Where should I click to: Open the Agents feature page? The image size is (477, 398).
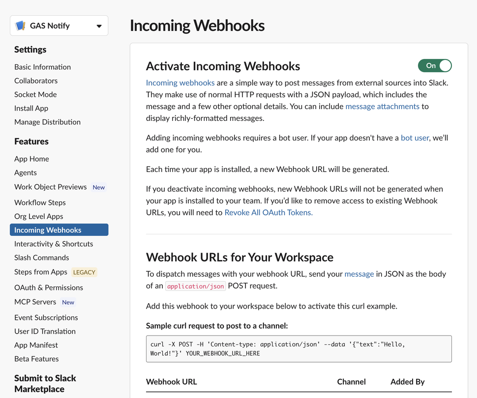[x=26, y=172]
